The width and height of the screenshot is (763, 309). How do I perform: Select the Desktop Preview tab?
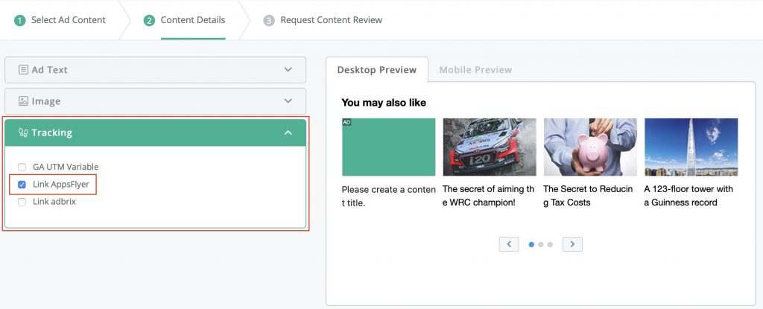pos(376,69)
